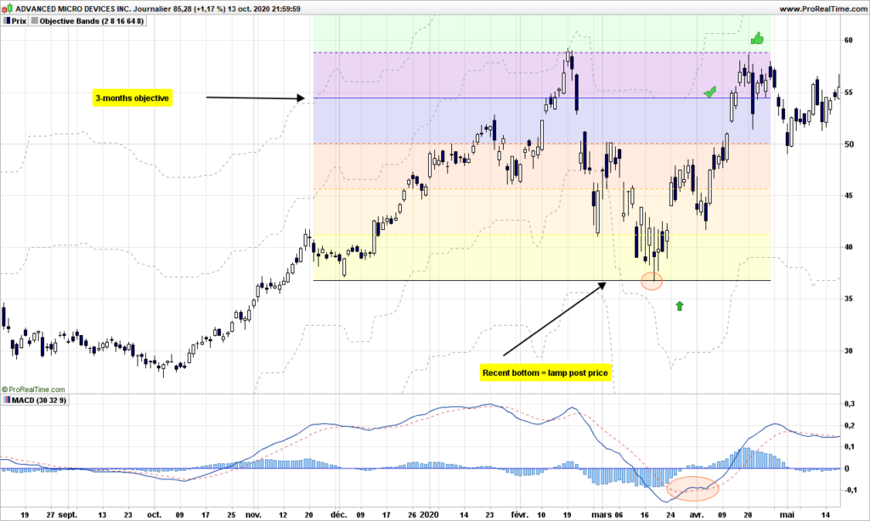The height and width of the screenshot is (521, 870).
Task: Open the www.ProRealTime.com link
Action: click(822, 8)
